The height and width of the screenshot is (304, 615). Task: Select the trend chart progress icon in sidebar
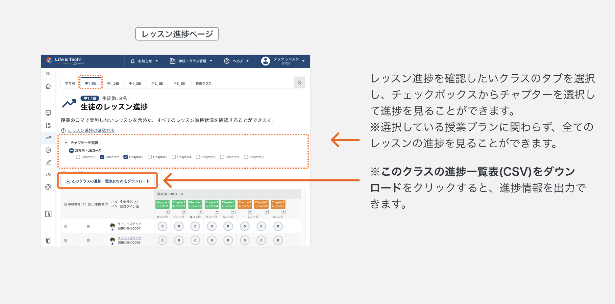(x=48, y=137)
